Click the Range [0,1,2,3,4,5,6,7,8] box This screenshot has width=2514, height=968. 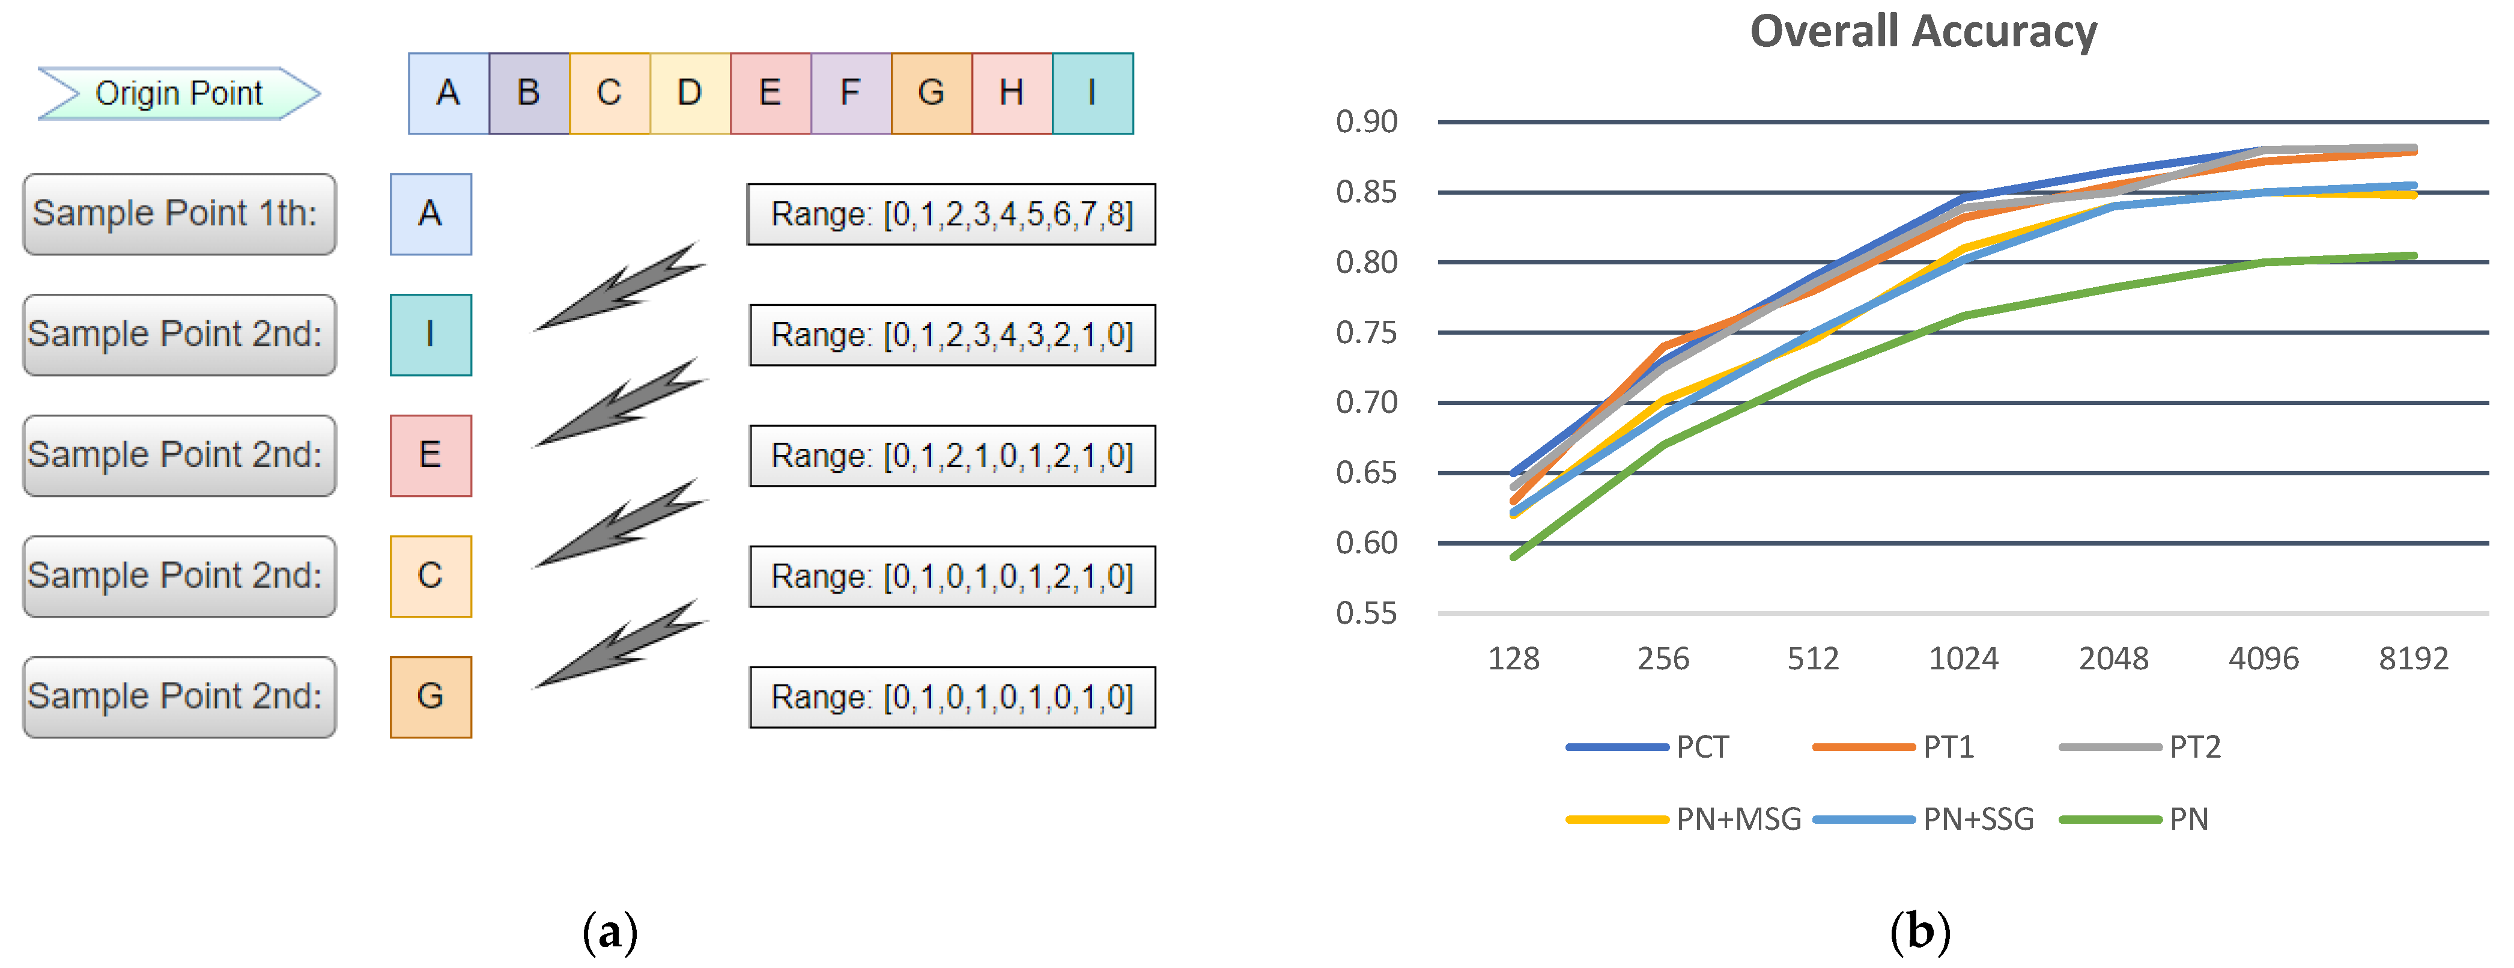point(952,214)
